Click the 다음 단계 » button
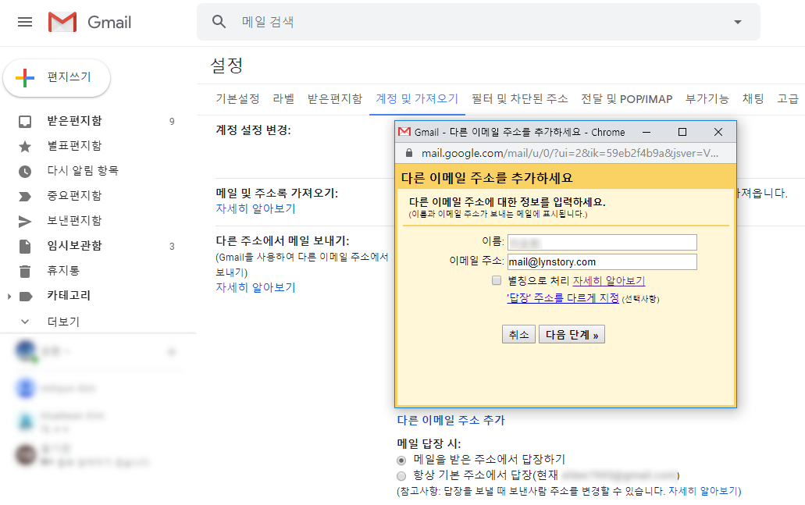 572,334
